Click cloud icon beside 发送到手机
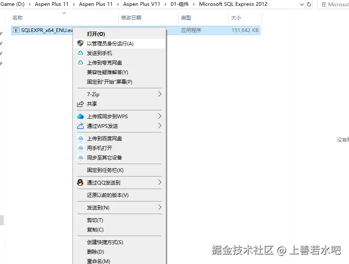This screenshot has height=264, width=349. pyautogui.click(x=80, y=53)
